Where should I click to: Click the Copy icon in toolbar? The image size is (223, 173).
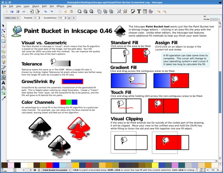coord(60,11)
